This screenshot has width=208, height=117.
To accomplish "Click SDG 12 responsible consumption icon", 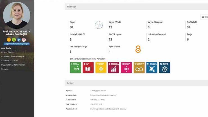I will [x=139, y=67].
